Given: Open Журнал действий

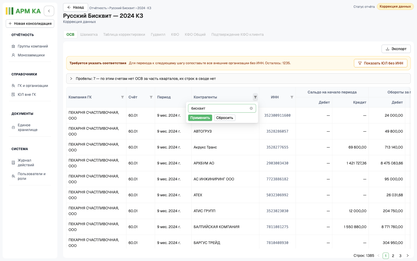Looking at the screenshot, I should point(30,163).
